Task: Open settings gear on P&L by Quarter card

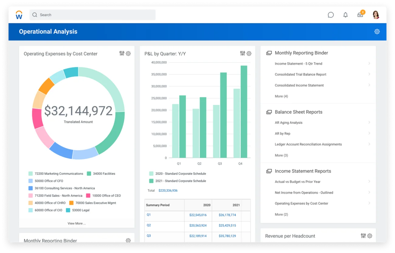Action: click(249, 53)
